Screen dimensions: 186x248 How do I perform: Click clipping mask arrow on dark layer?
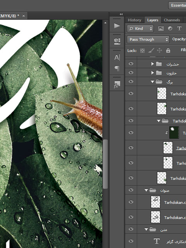click(166, 133)
